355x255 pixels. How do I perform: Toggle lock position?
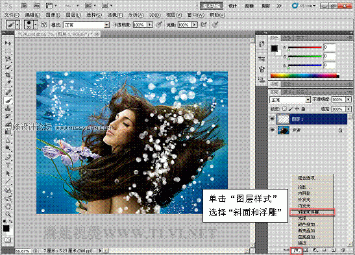297,109
